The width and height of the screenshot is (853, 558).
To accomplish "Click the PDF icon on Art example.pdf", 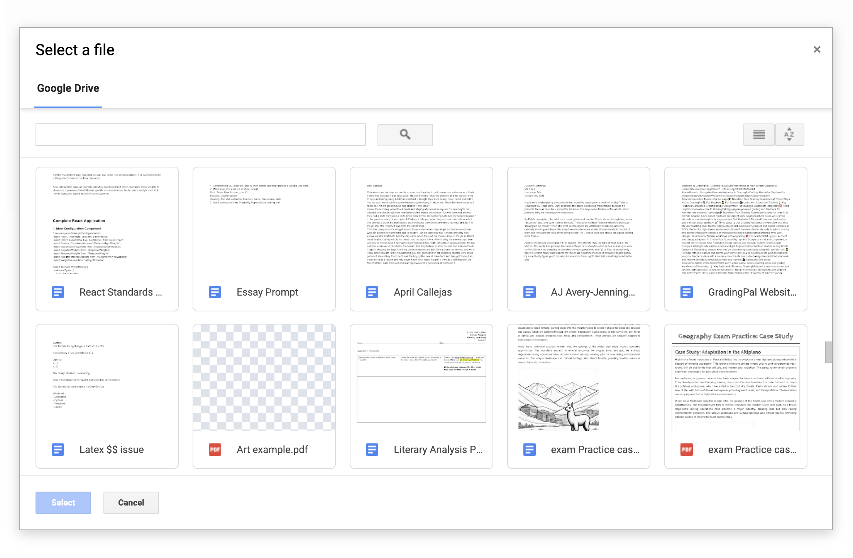I will [215, 449].
